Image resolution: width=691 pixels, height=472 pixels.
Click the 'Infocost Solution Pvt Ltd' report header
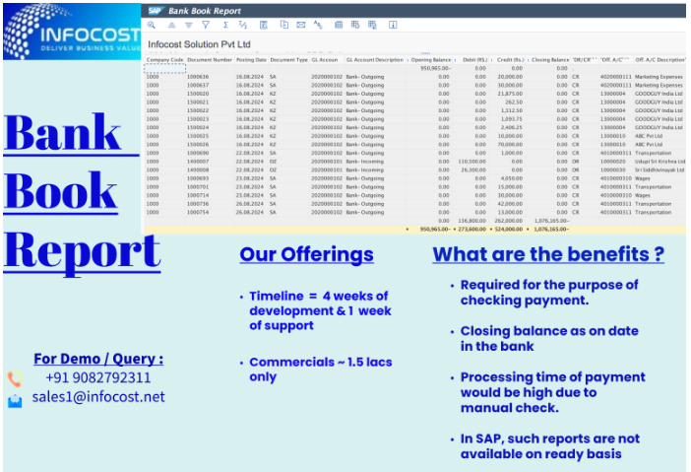199,44
